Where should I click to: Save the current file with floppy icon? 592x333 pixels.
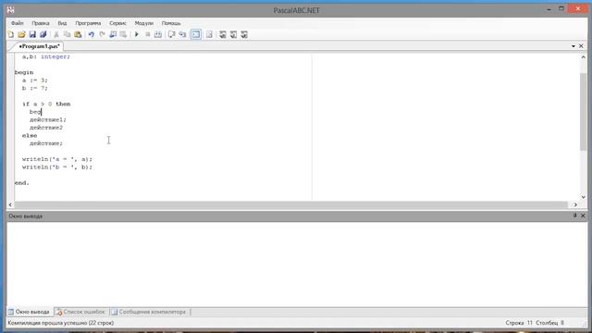32,35
